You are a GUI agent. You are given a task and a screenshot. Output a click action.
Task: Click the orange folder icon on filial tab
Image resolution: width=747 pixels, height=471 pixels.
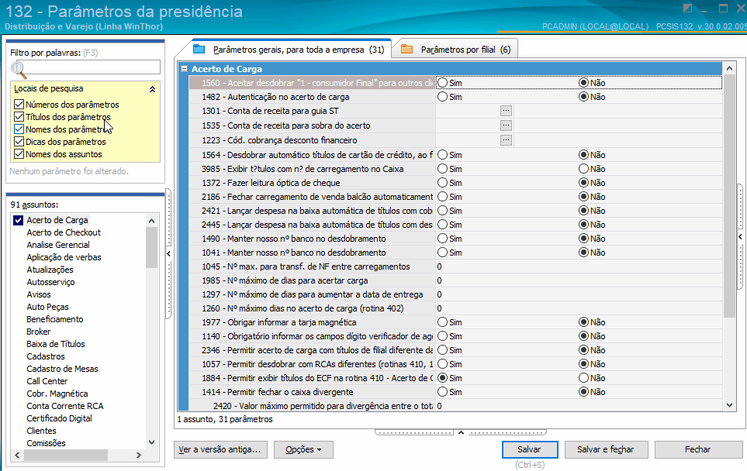(x=407, y=50)
